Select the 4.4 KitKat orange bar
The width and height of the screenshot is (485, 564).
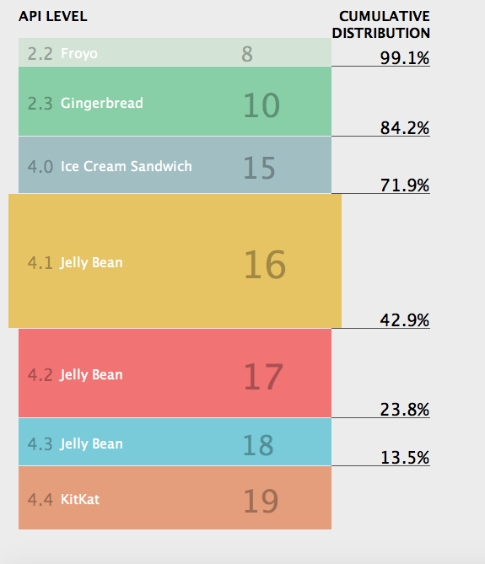175,497
